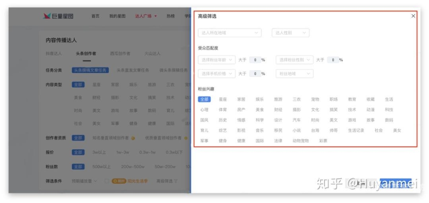Select 全部 in the 粉丝数 row

pos(78,166)
